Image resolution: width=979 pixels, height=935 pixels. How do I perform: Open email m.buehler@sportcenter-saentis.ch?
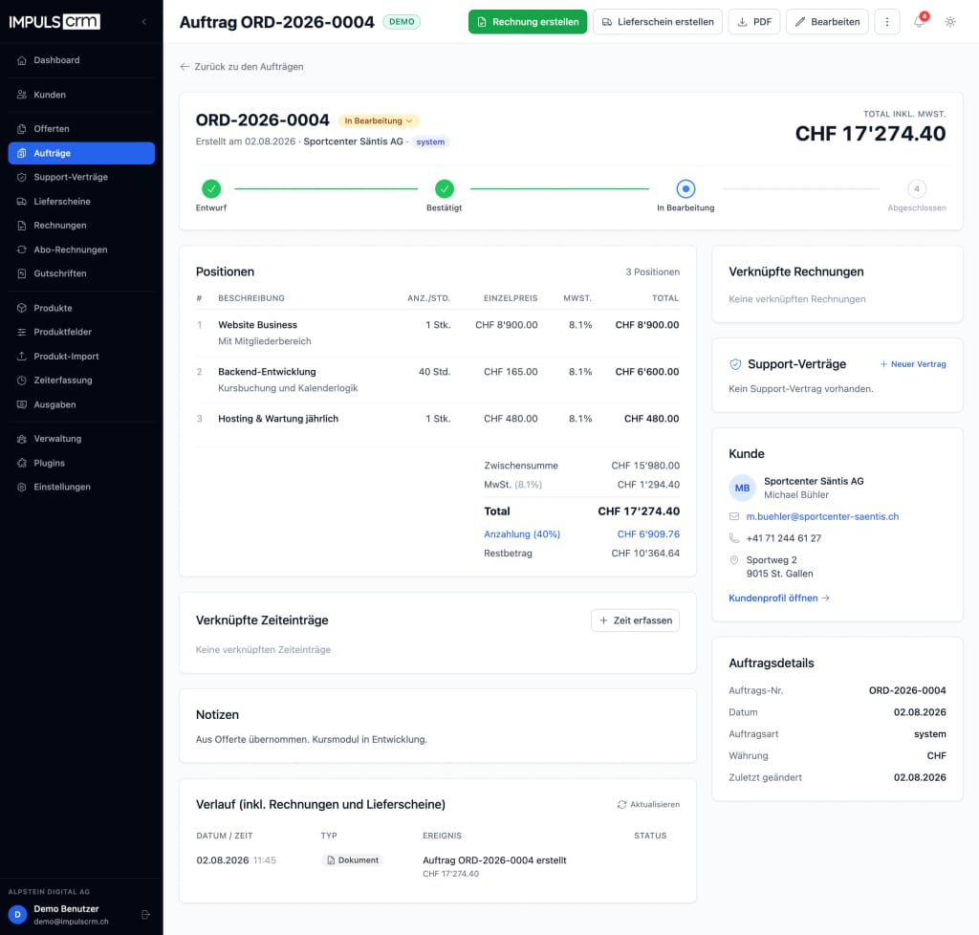click(822, 516)
